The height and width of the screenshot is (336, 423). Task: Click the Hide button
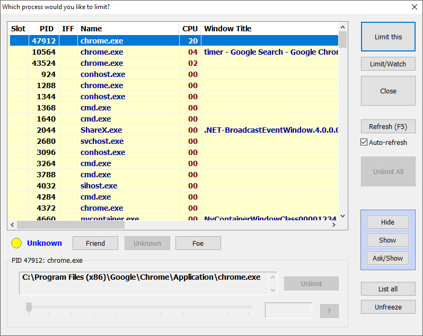pyautogui.click(x=387, y=222)
